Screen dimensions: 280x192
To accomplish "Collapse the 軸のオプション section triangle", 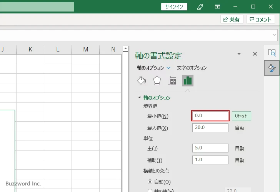I will (x=139, y=97).
